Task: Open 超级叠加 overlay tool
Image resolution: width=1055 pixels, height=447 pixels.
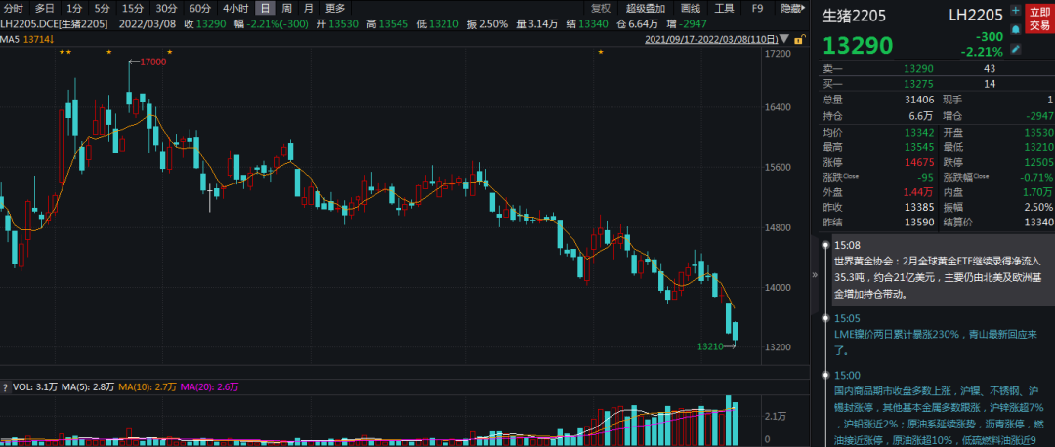Action: 646,9
